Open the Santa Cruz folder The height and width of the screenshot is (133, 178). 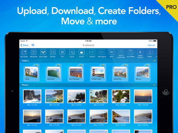coord(120,73)
